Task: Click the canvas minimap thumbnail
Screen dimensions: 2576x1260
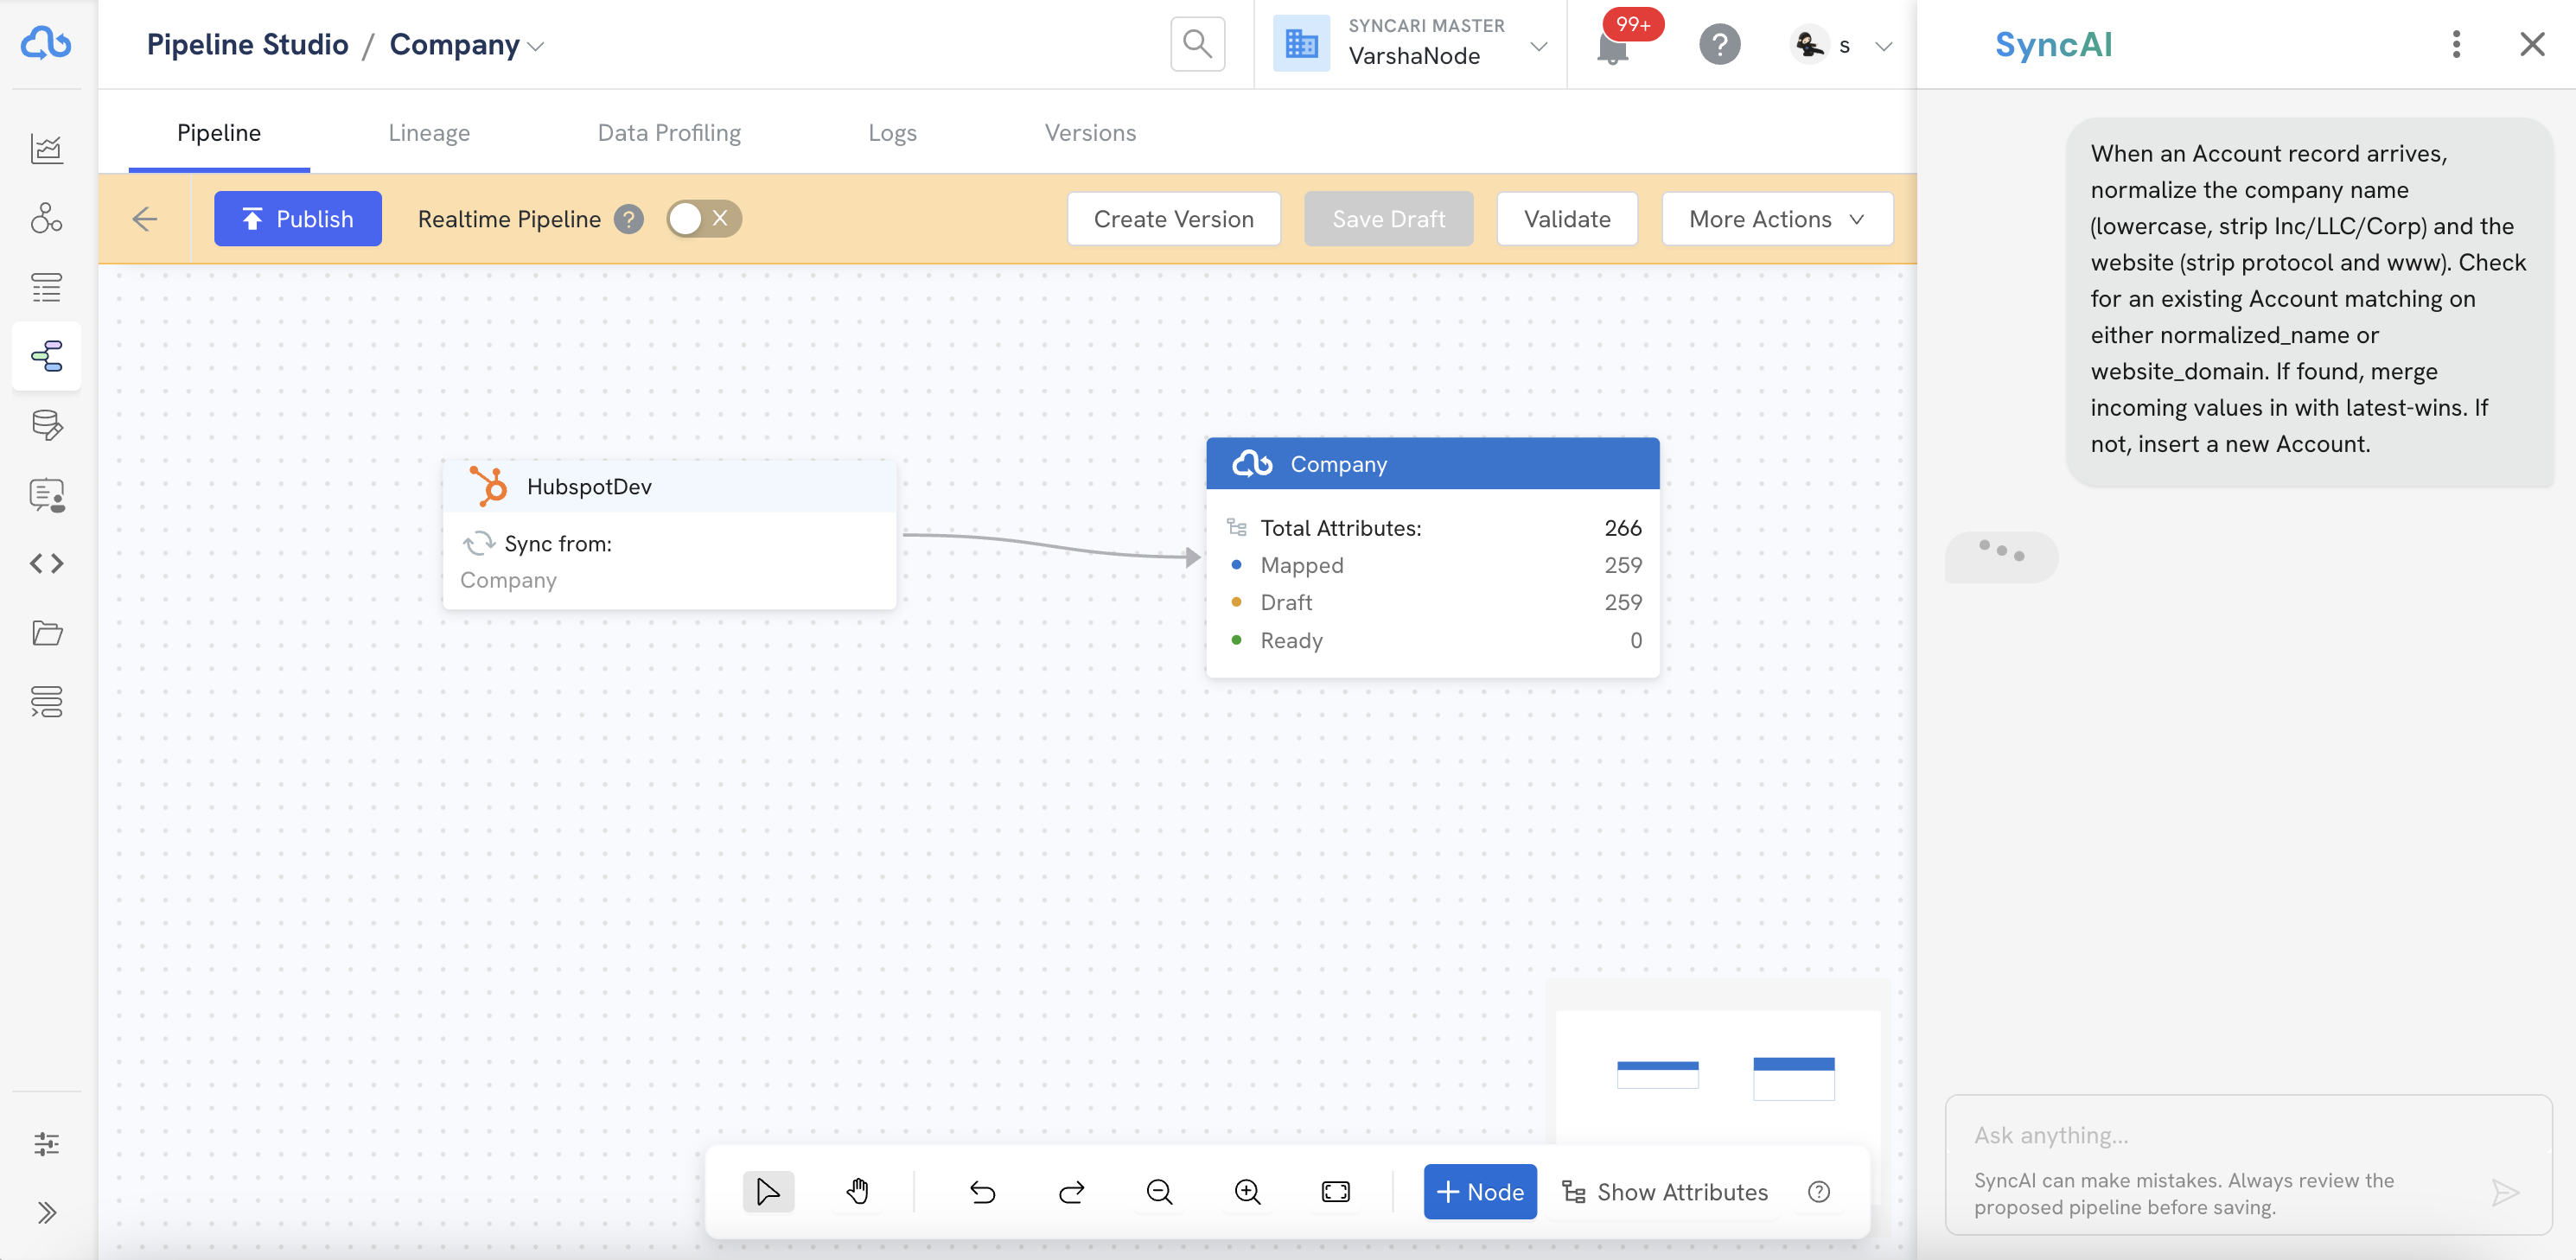Action: click(x=1718, y=1078)
